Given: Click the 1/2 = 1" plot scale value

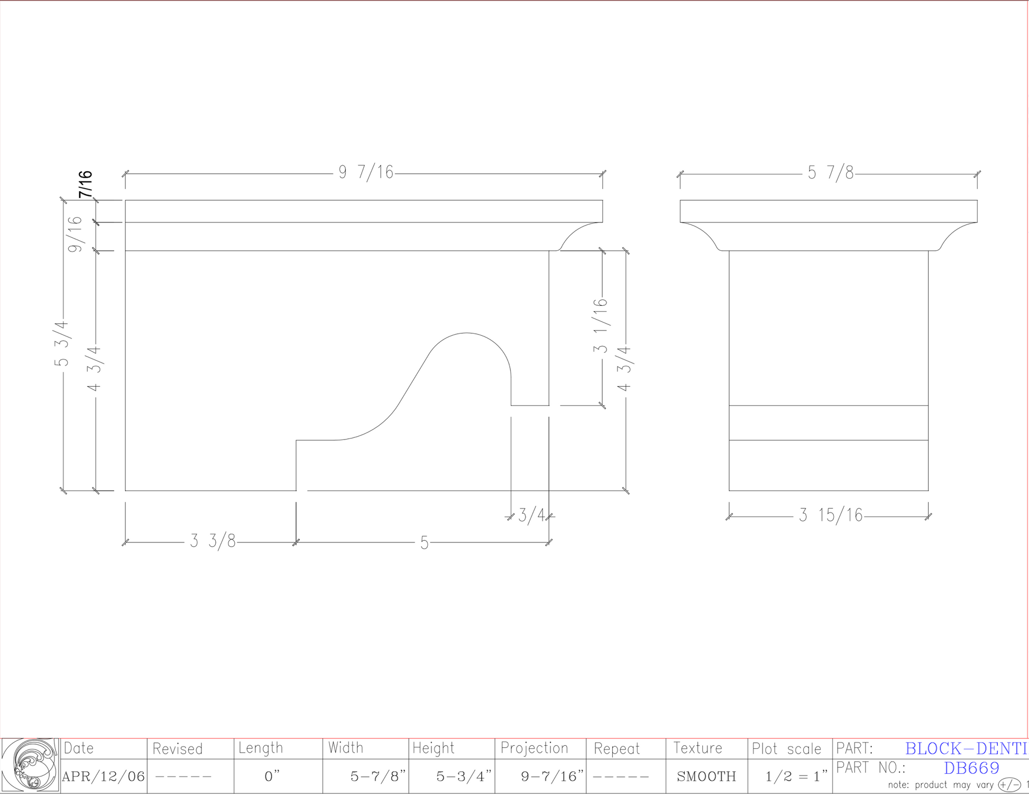Looking at the screenshot, I should 795,776.
